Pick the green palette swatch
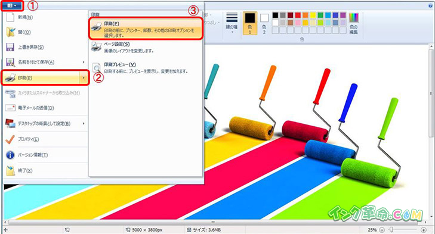 click(x=320, y=15)
